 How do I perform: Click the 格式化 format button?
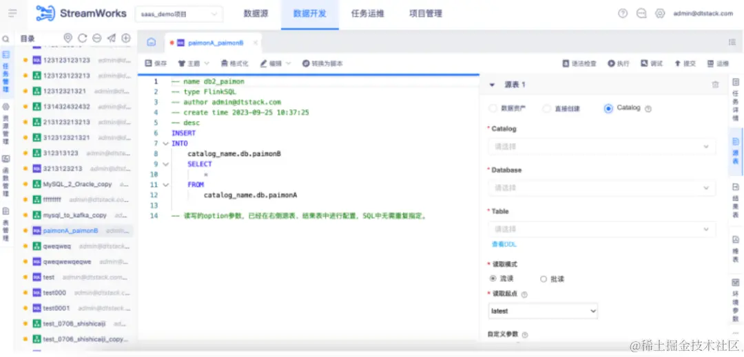click(x=234, y=63)
